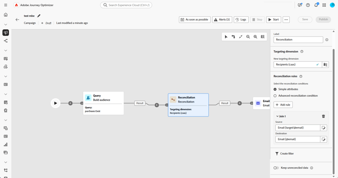Choose Advanced reconciliation condition
Viewport: 338px width, 178px height.
(275, 96)
